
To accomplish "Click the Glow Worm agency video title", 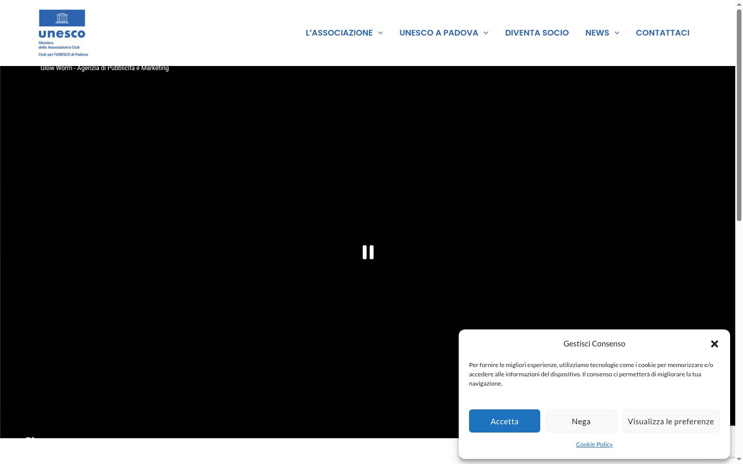I will click(x=105, y=68).
